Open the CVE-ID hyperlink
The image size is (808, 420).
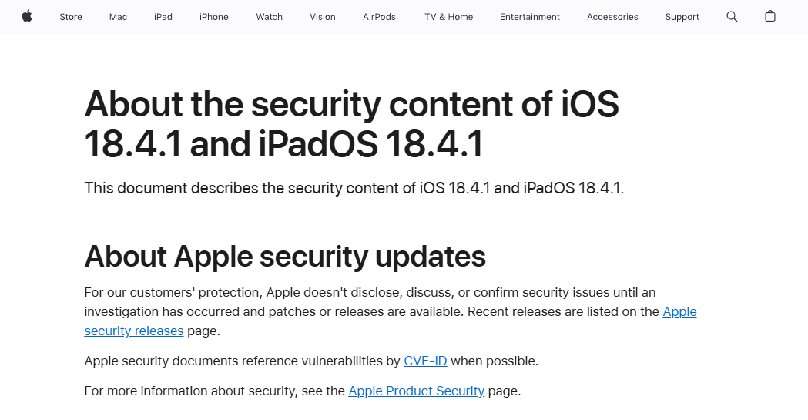[425, 361]
